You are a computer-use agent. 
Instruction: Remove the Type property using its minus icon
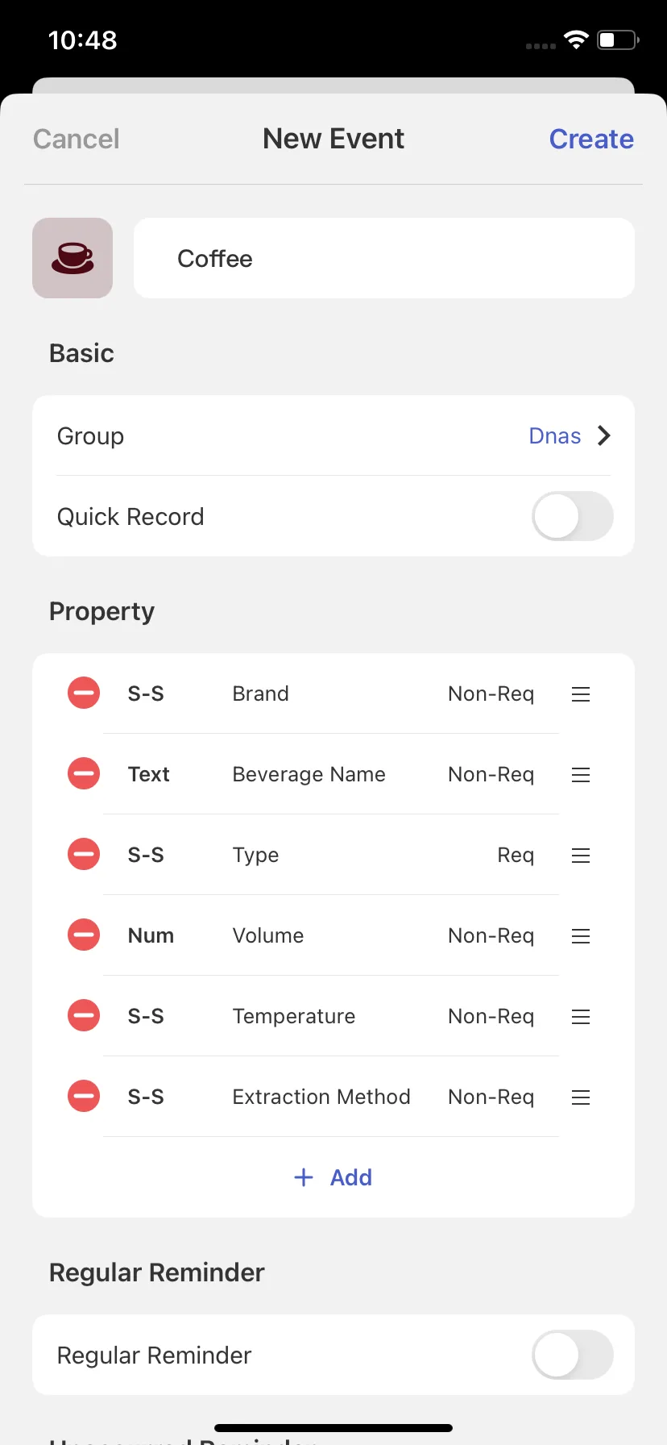pos(84,855)
